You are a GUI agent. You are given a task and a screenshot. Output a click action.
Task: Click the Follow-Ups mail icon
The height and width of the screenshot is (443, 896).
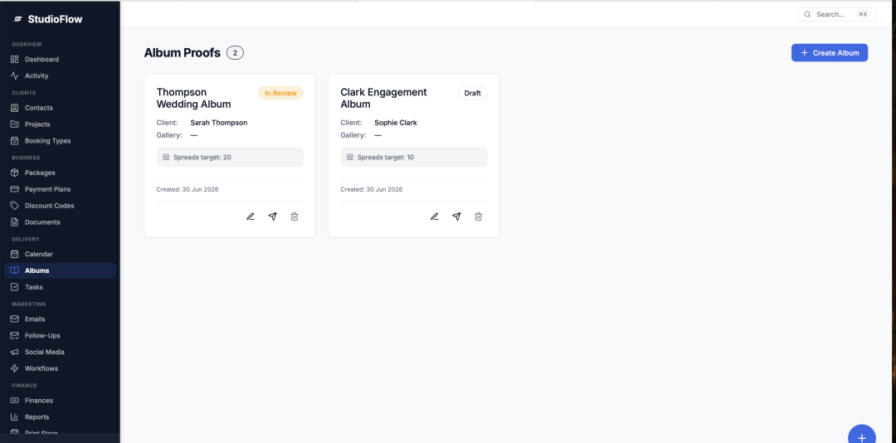(x=15, y=336)
